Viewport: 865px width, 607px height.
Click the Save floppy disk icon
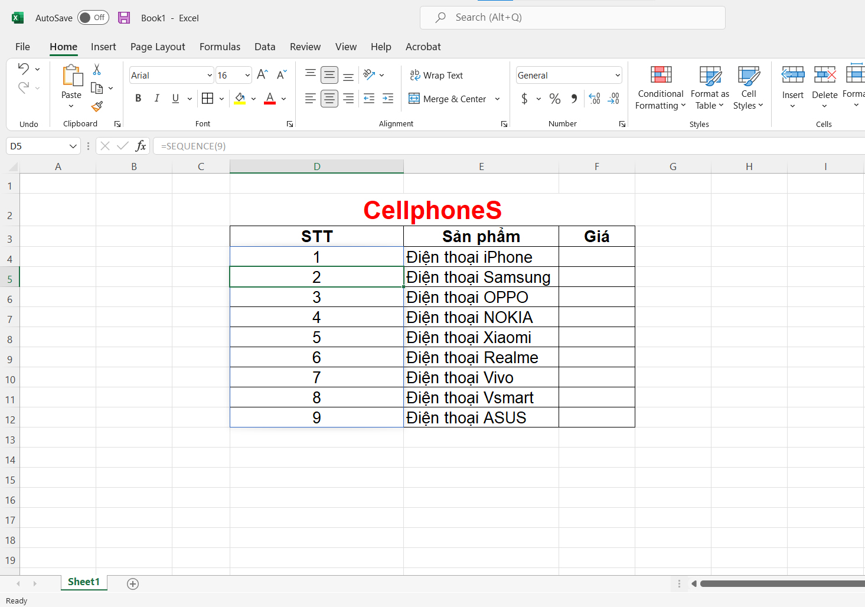[124, 18]
